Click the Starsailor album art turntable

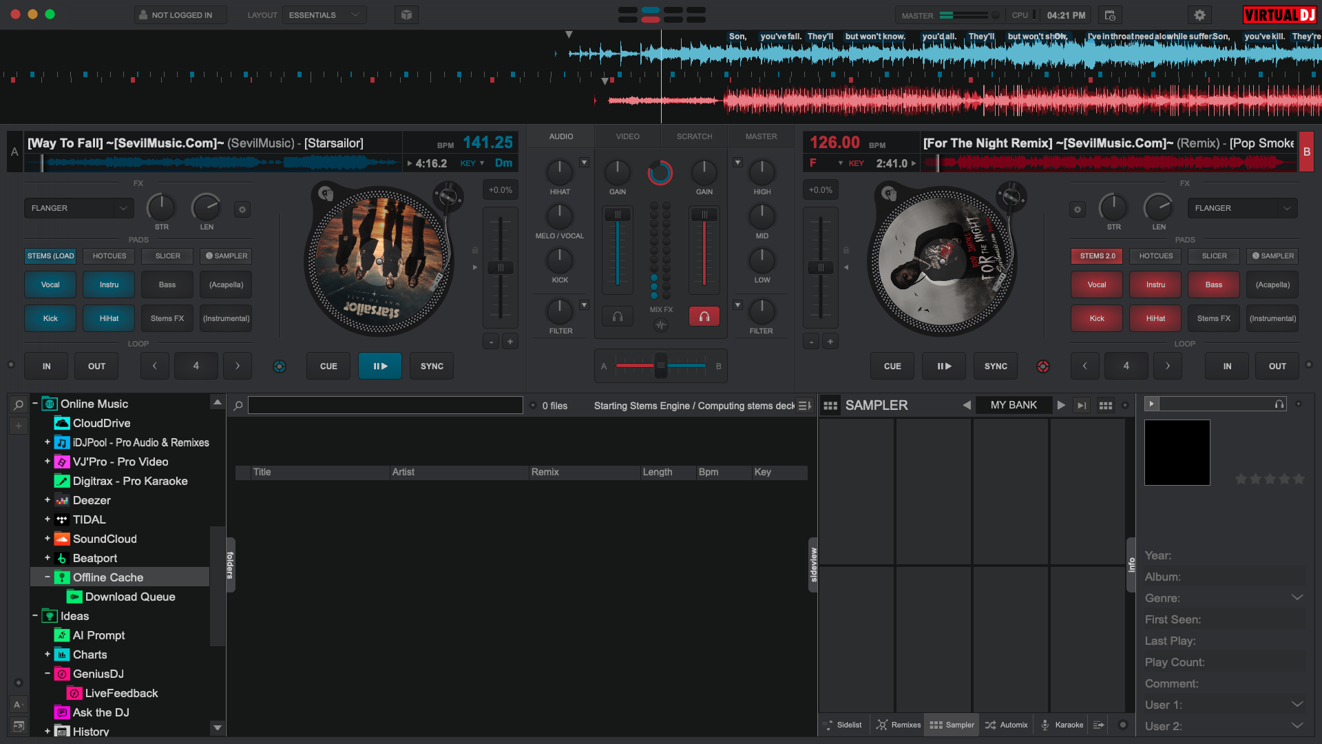point(379,262)
